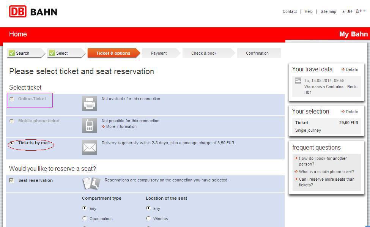Open the Payment step
Screen dimensions: 370x227
tap(161, 53)
